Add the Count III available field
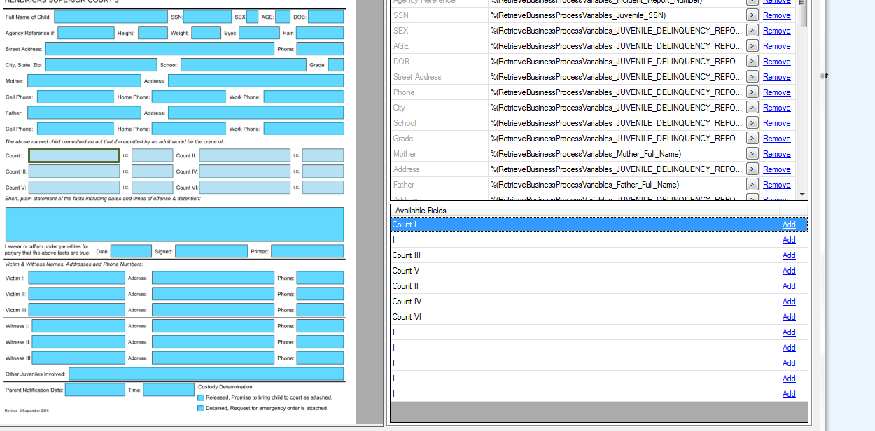Viewport: 875px width, 431px height. click(789, 255)
